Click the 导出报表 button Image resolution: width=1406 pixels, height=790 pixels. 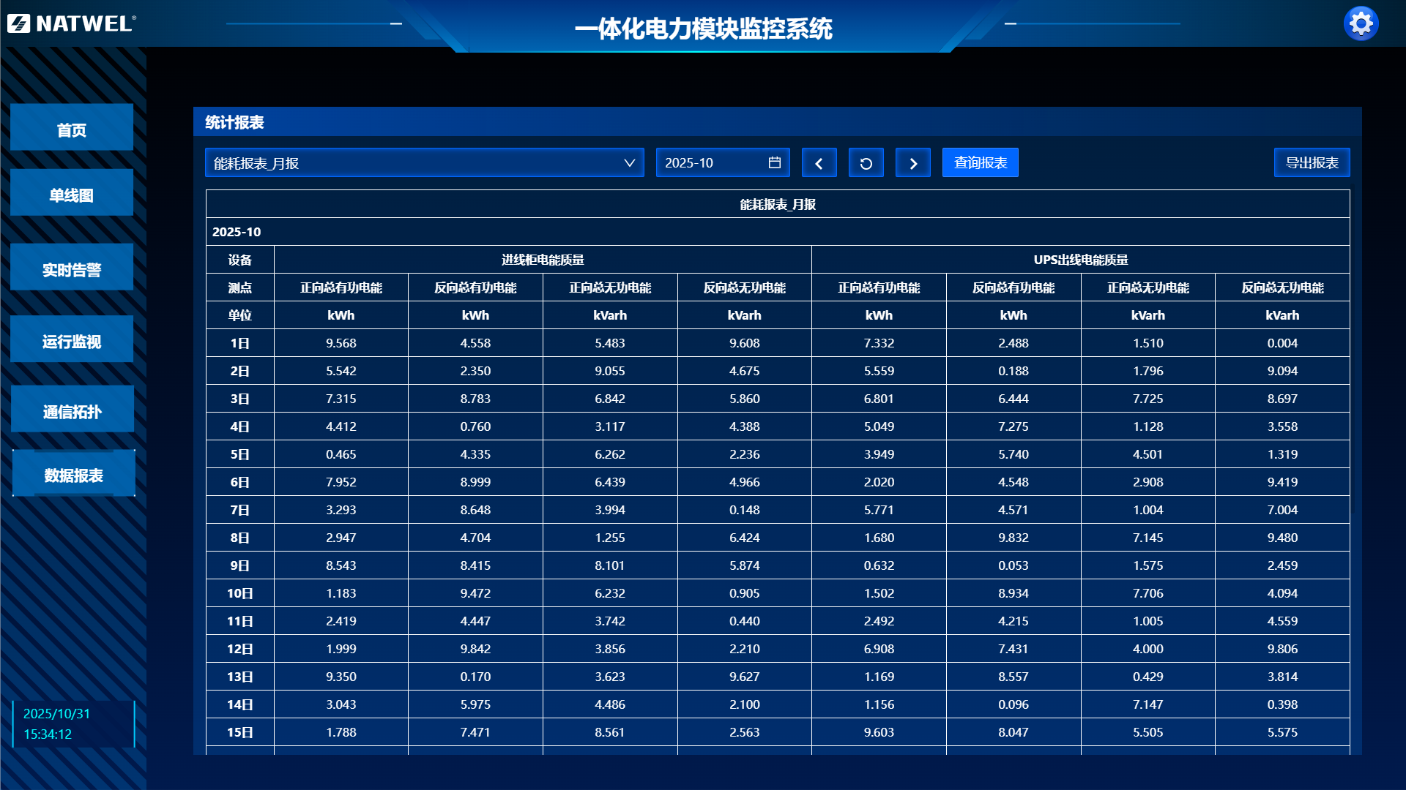[x=1312, y=163]
